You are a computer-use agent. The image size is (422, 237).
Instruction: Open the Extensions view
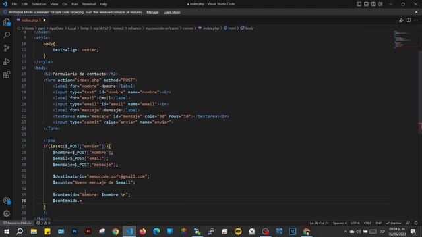(7, 74)
